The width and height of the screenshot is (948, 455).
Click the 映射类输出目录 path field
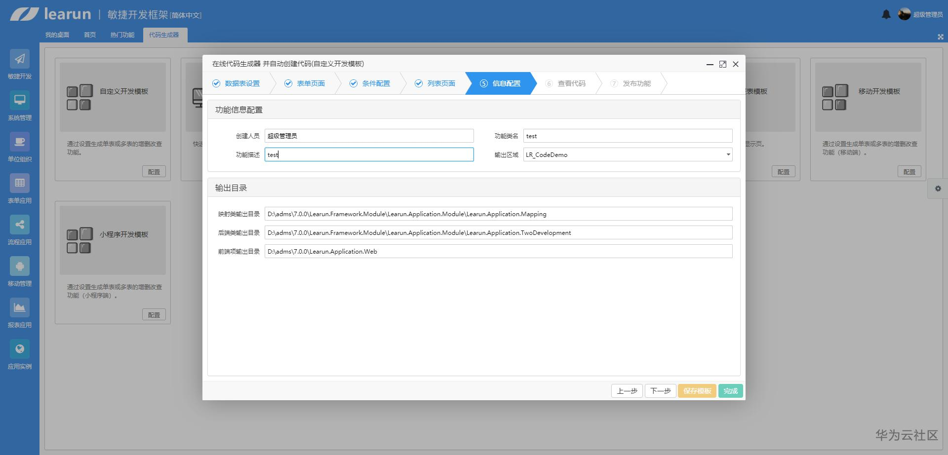[498, 214]
